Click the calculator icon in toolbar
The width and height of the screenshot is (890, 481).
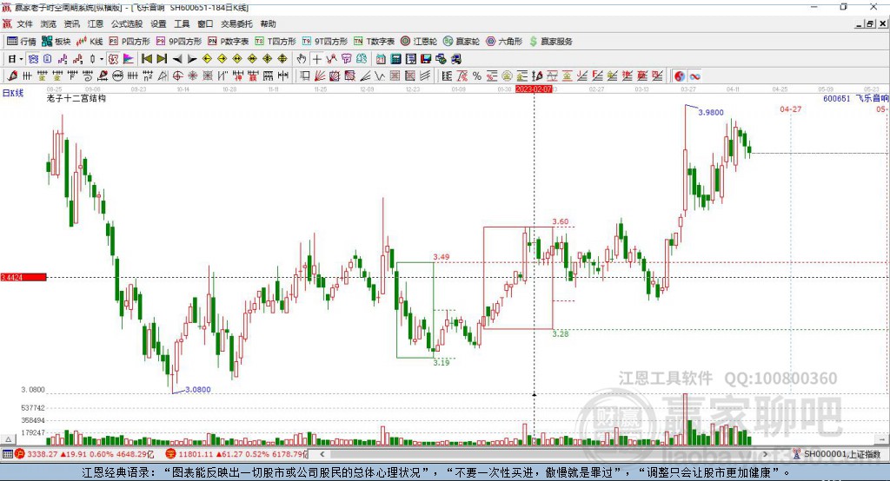[396, 59]
